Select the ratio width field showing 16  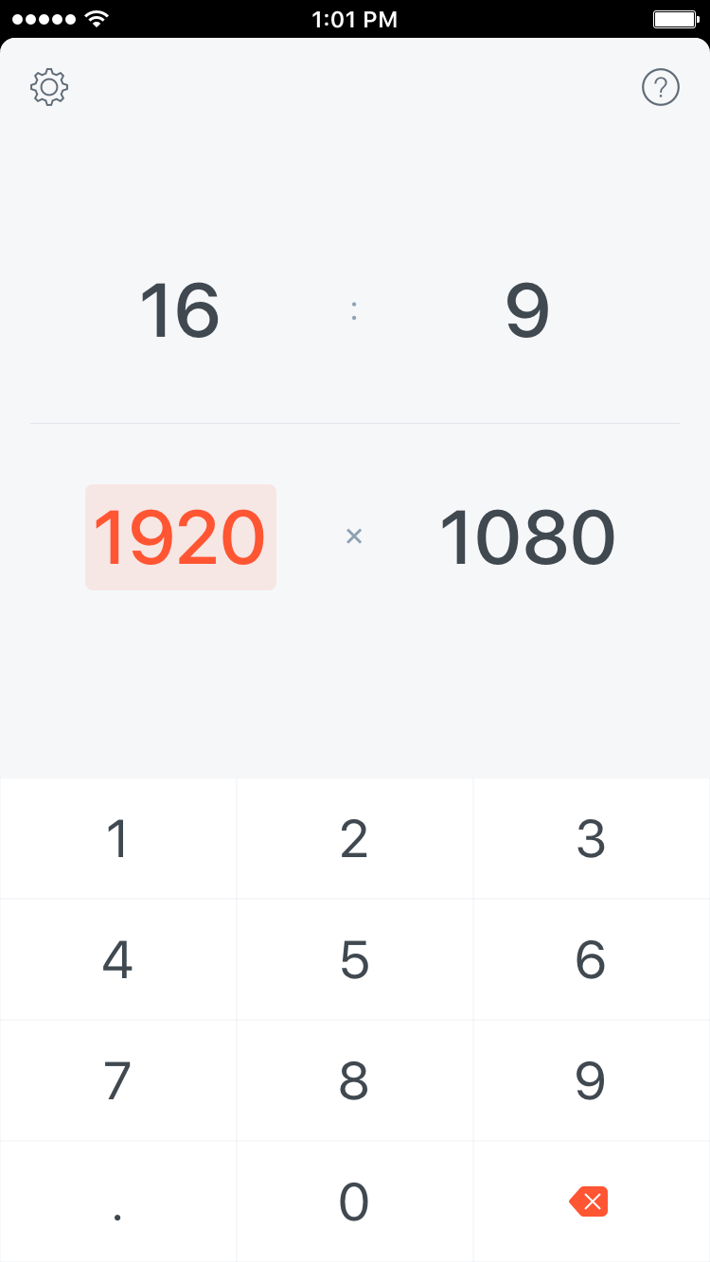point(180,311)
